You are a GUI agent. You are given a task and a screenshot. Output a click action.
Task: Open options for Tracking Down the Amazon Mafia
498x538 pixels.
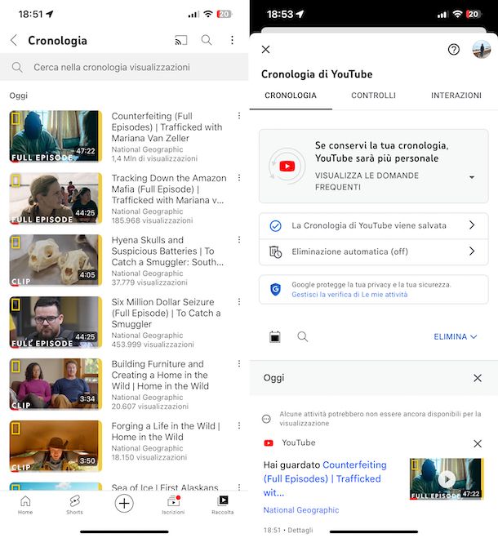pyautogui.click(x=239, y=178)
